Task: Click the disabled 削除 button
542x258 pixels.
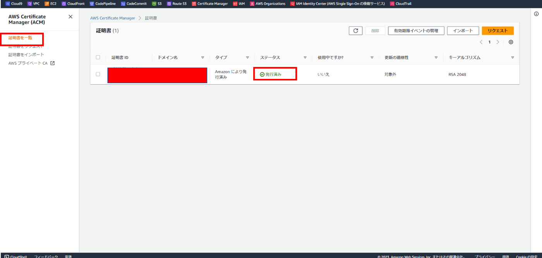Action: click(375, 31)
